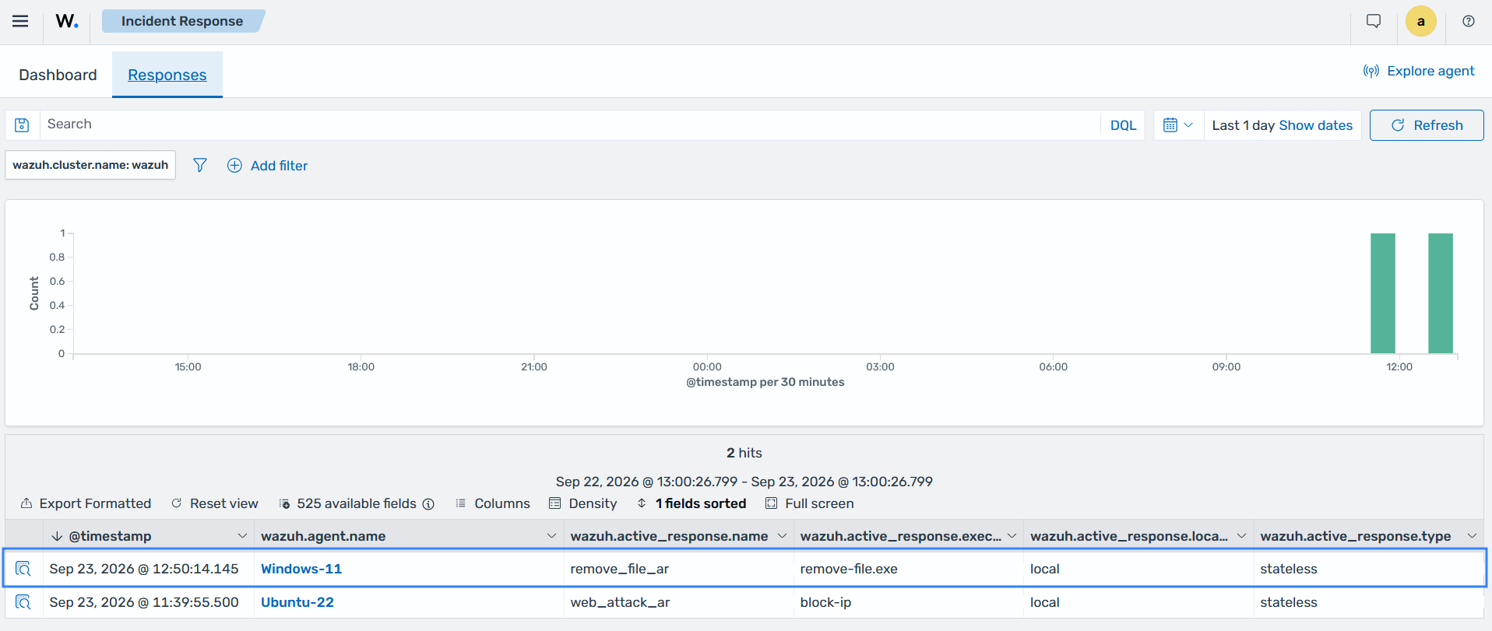Expand the wazuh.active_response.type column menu

pyautogui.click(x=1472, y=536)
